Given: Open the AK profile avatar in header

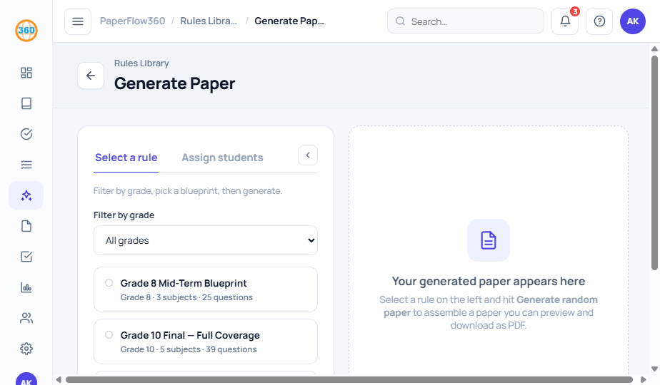Looking at the screenshot, I should (x=633, y=21).
